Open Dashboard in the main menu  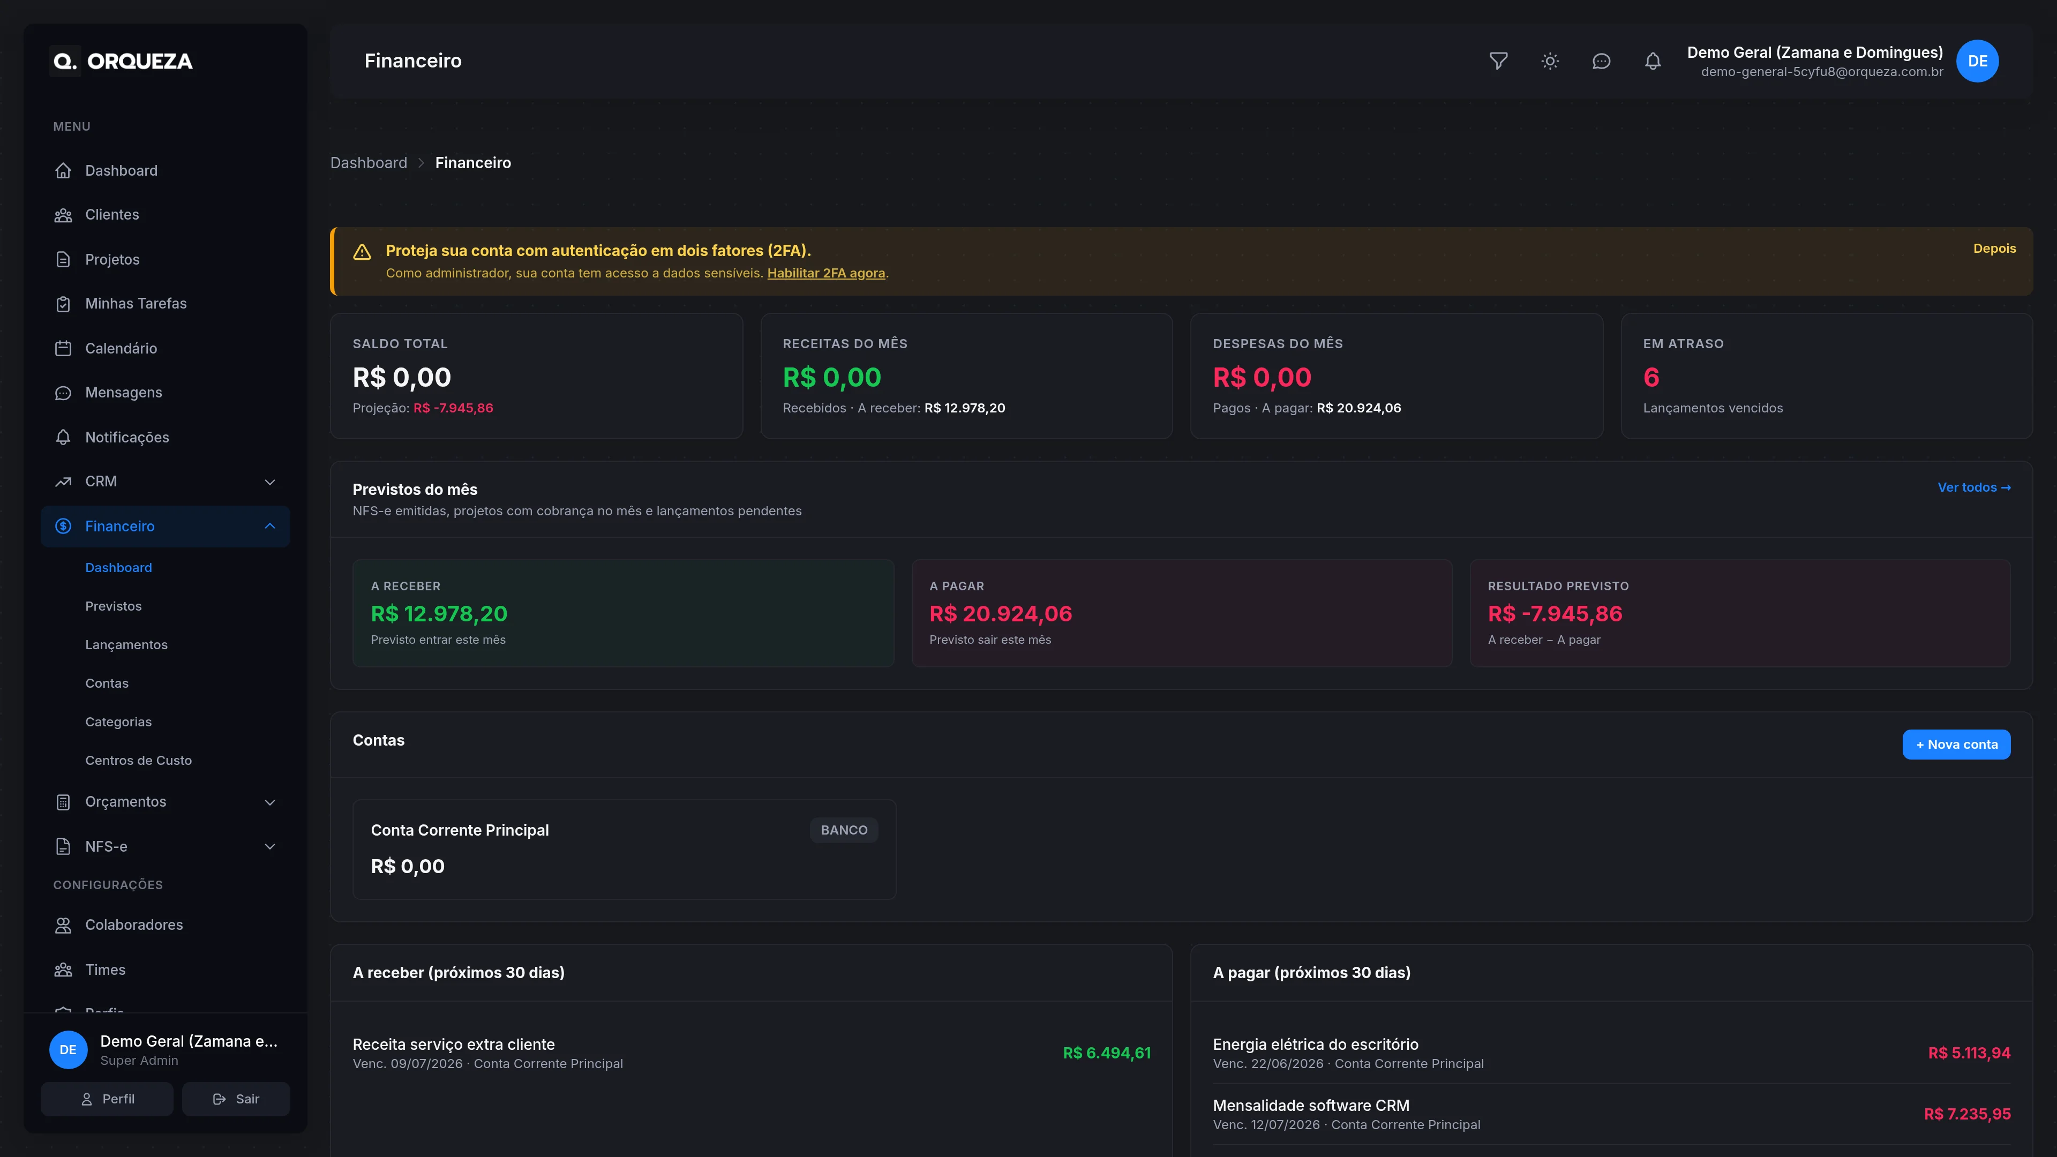point(166,171)
